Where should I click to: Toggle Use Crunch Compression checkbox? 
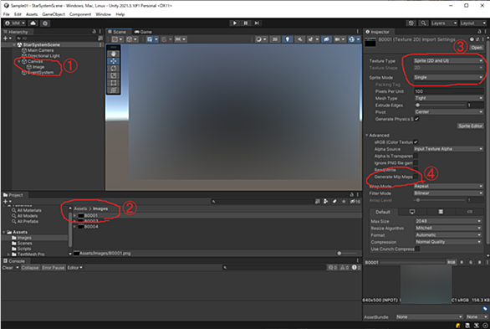(x=417, y=249)
